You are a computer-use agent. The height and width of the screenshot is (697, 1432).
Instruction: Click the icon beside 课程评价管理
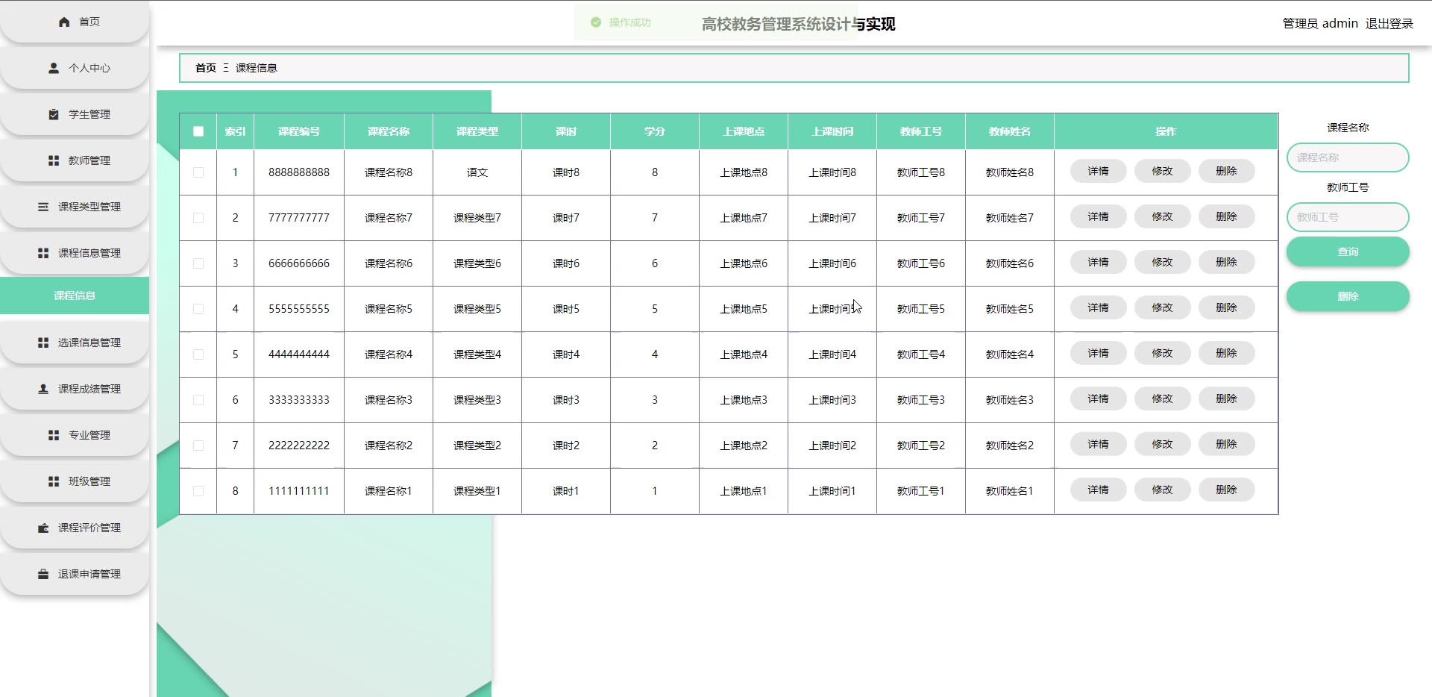coord(43,528)
